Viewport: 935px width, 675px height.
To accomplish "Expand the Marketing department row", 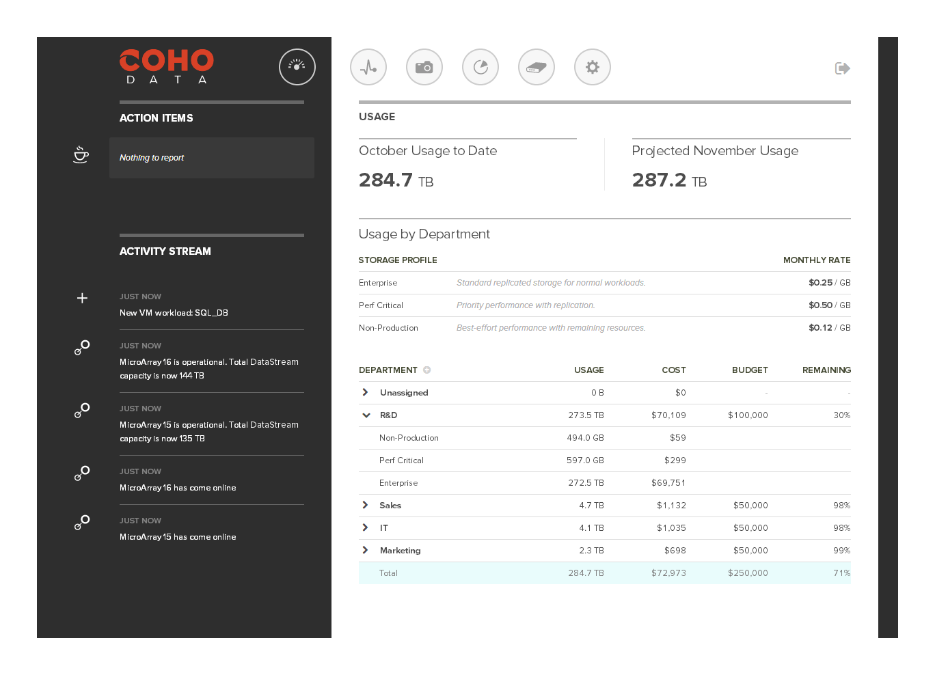I will click(365, 550).
